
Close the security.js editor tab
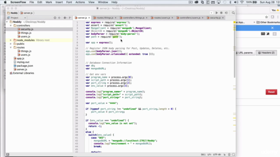pyautogui.click(x=223, y=18)
